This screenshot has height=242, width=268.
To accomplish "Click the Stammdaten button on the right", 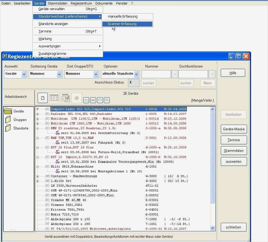I will click(234, 151).
